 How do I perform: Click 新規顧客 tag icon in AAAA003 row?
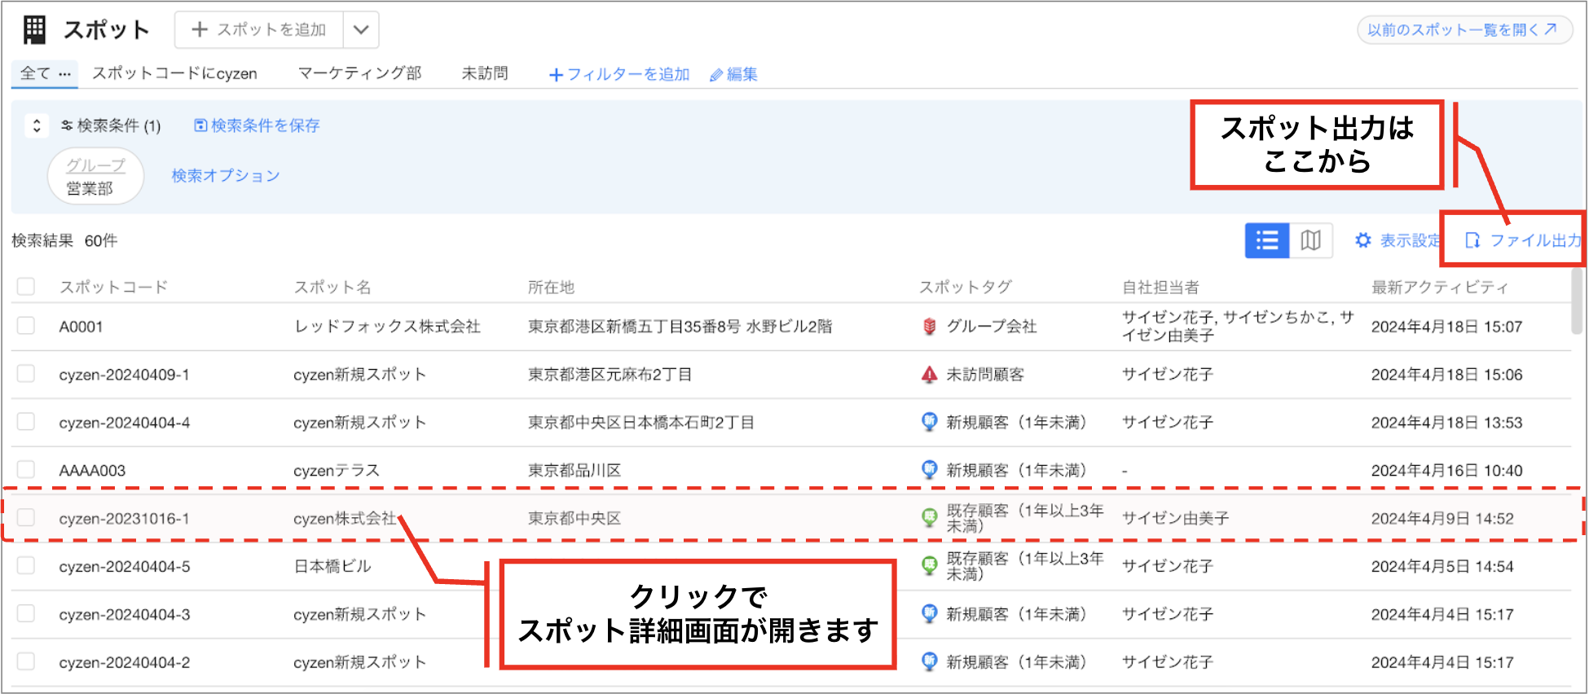pyautogui.click(x=929, y=470)
